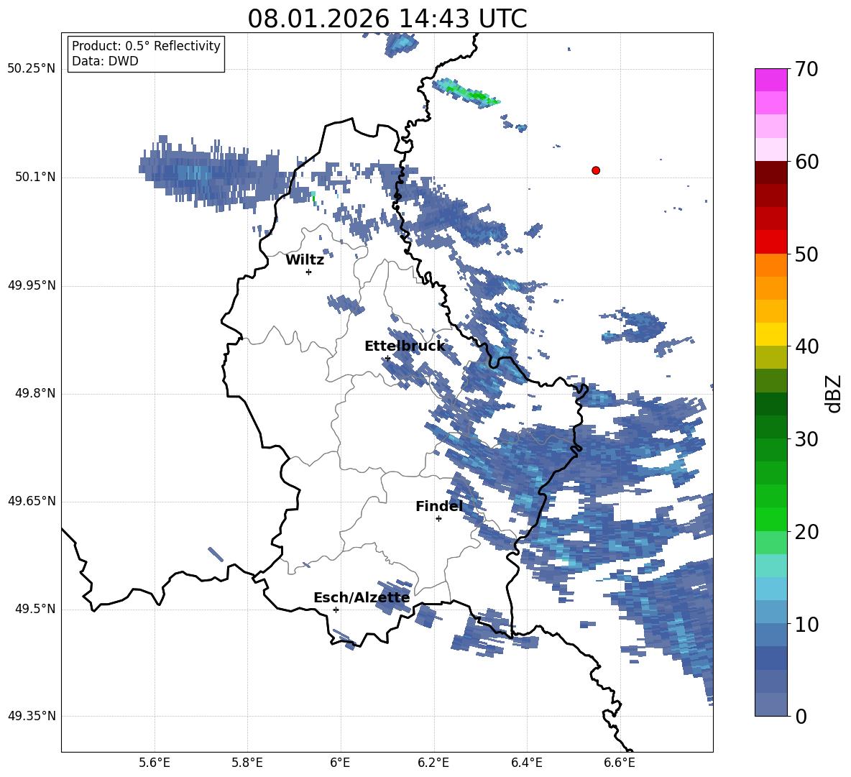Viewport: 851px width, 777px height.
Task: Click the yellow colorbar segment above 40
Action: pyautogui.click(x=771, y=334)
